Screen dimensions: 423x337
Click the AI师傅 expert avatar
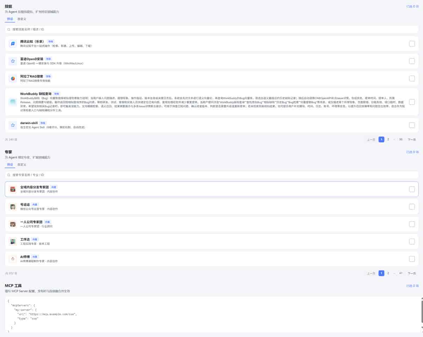tap(13, 259)
